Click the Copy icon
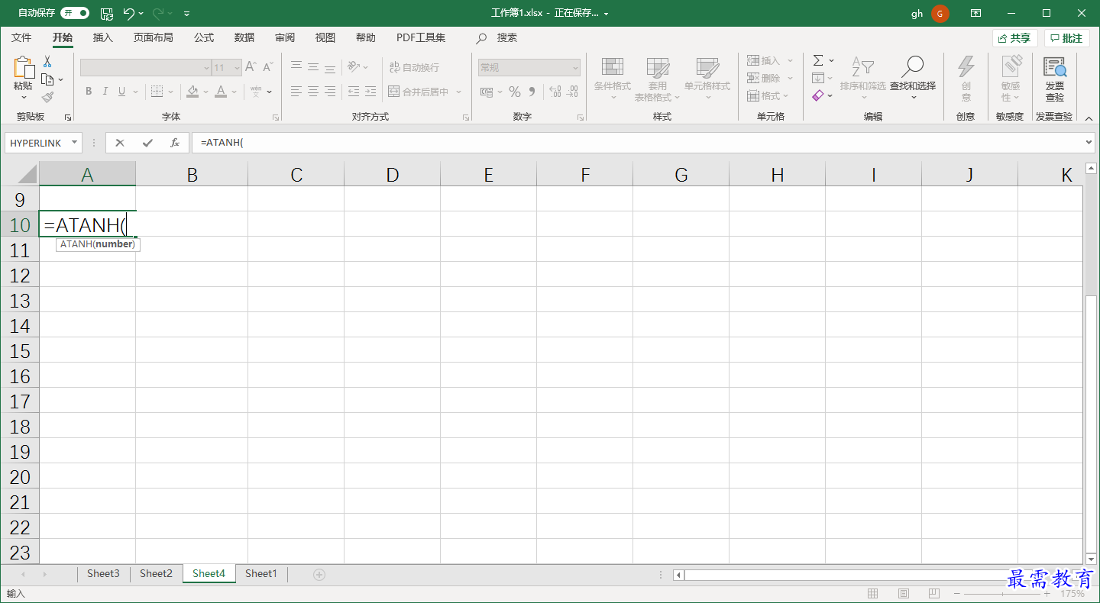The height and width of the screenshot is (603, 1100). [47, 79]
